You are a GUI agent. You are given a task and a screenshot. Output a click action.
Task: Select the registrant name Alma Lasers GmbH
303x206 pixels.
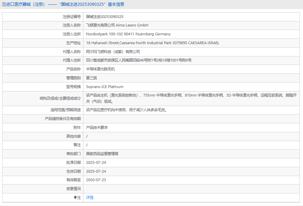pos(117,25)
